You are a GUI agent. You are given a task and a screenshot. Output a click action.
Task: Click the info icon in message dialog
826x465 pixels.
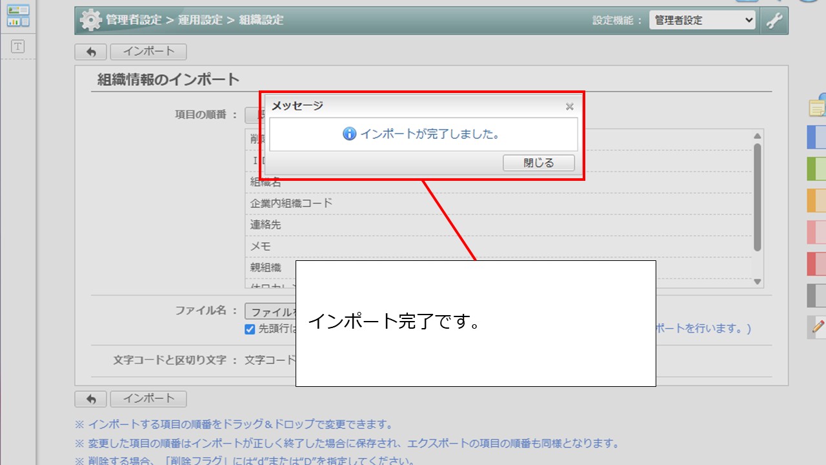[x=349, y=134]
